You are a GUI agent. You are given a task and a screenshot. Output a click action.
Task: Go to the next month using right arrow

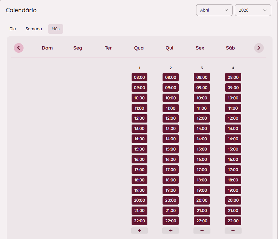click(259, 48)
